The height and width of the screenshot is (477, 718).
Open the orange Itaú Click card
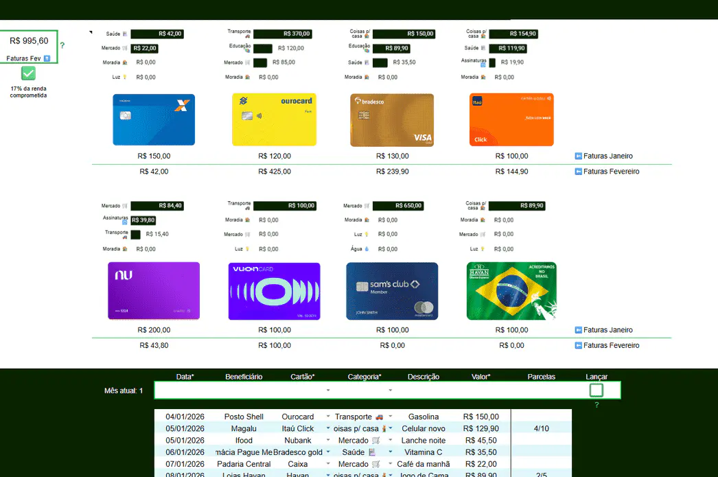pos(511,119)
